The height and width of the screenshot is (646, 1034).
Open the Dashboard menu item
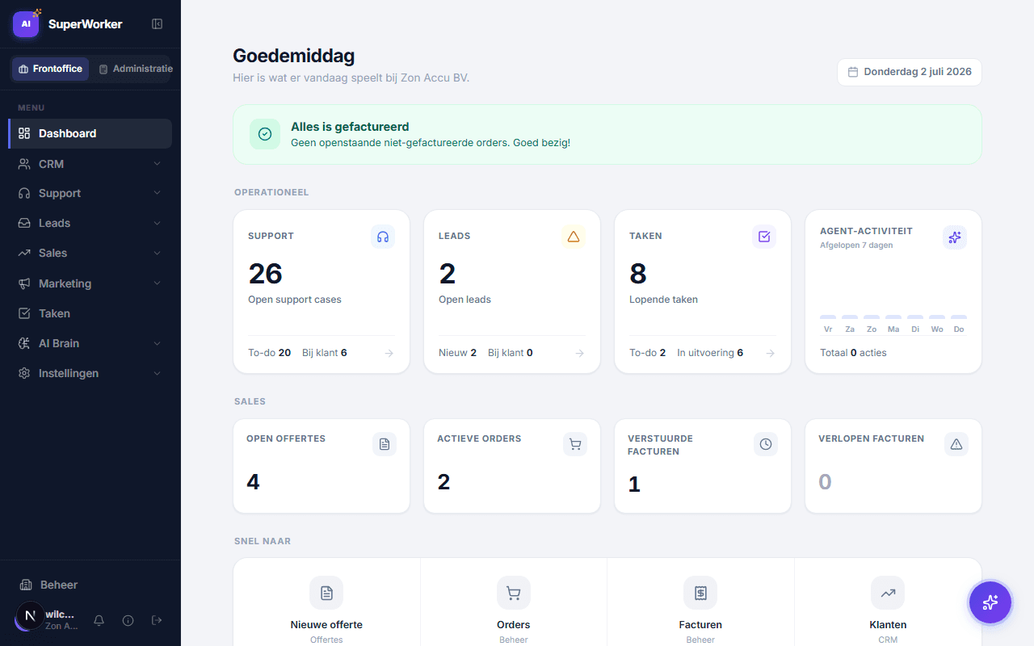click(x=90, y=133)
